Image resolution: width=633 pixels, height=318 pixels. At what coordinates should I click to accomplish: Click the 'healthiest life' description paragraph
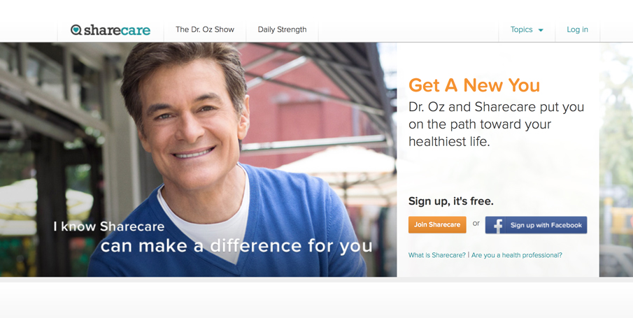pyautogui.click(x=496, y=124)
